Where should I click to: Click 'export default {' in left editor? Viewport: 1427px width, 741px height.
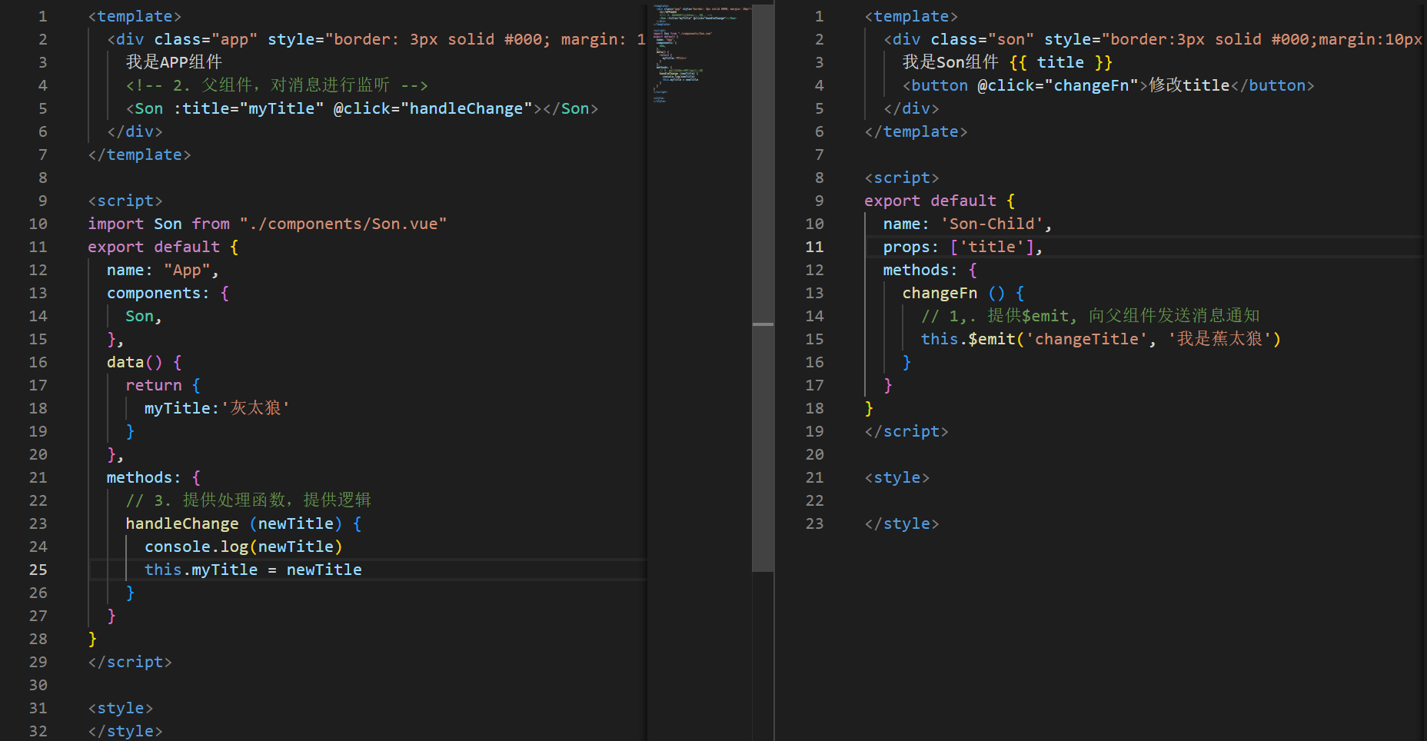pyautogui.click(x=163, y=247)
